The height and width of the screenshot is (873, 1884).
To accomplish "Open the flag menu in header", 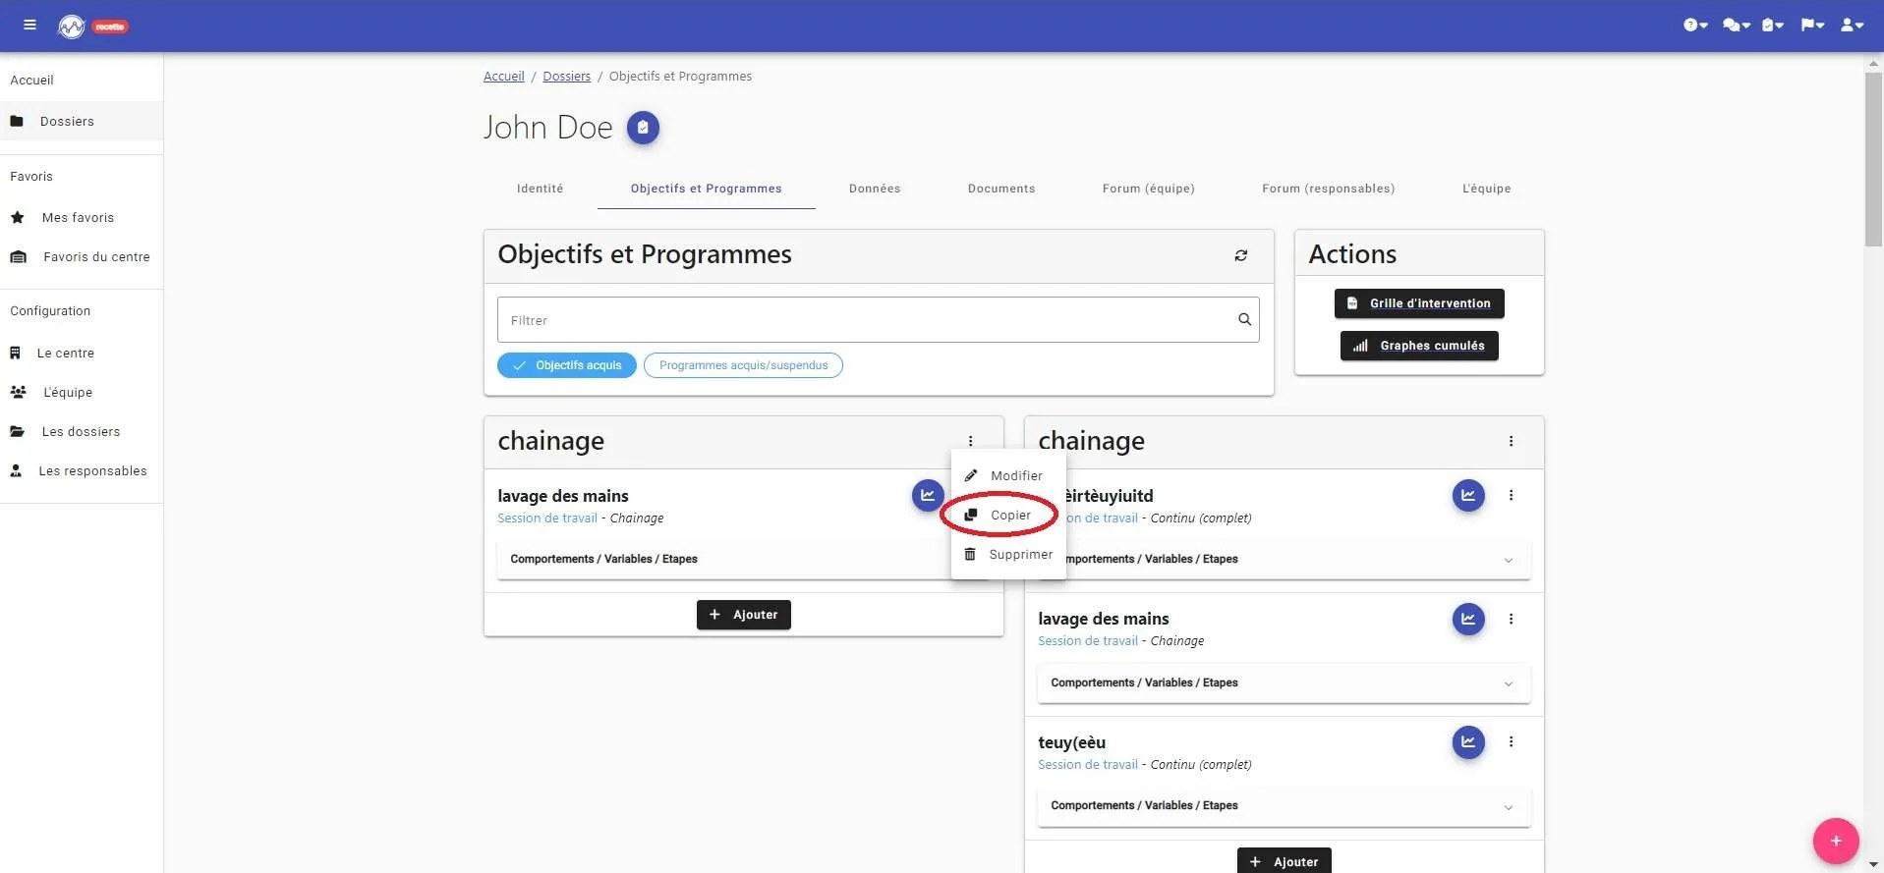I will (x=1812, y=26).
